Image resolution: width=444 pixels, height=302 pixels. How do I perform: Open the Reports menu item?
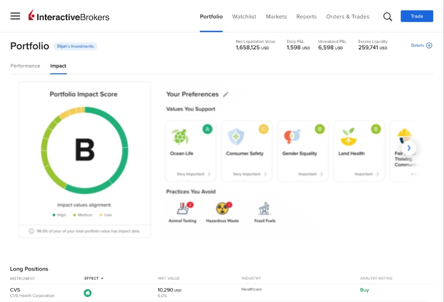tap(306, 16)
